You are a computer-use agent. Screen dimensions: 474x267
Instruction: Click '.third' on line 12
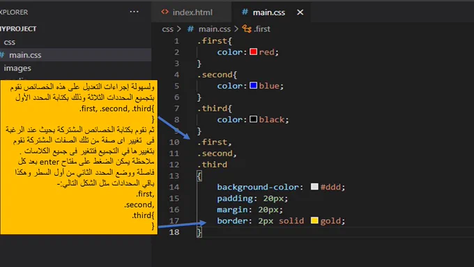click(x=212, y=165)
